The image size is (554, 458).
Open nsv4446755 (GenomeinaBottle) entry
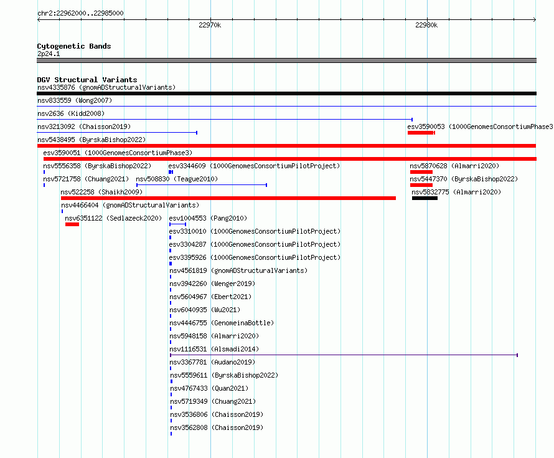coord(222,323)
